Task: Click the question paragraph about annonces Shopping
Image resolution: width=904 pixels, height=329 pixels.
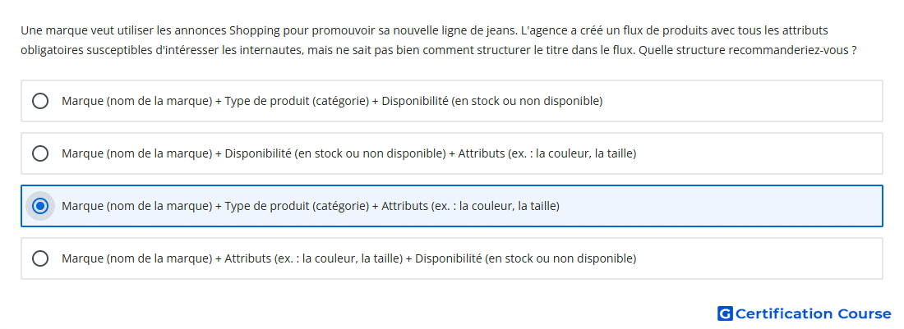Action: (438, 40)
